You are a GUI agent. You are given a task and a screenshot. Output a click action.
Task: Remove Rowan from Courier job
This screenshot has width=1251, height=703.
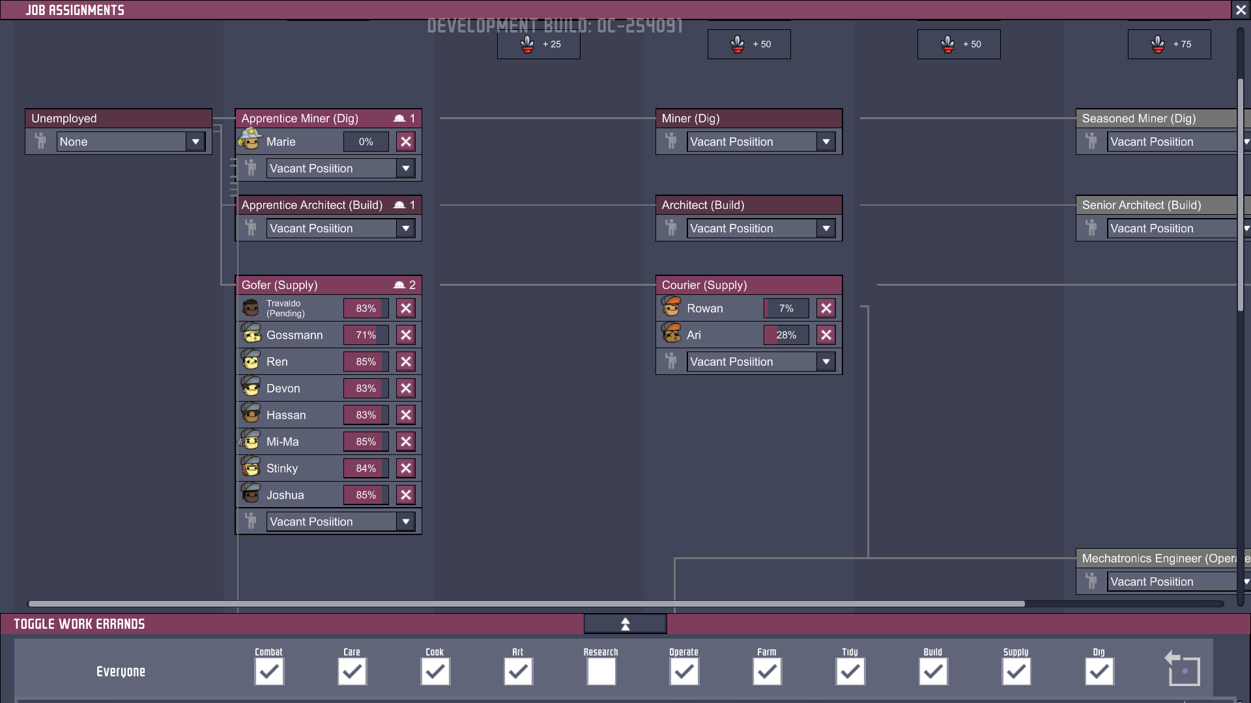(x=826, y=309)
